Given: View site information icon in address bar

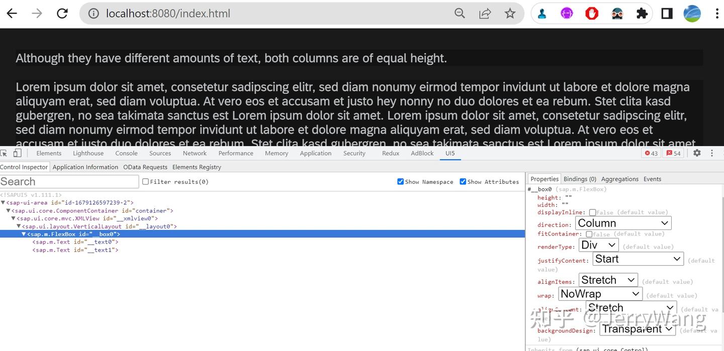Looking at the screenshot, I should tap(94, 14).
